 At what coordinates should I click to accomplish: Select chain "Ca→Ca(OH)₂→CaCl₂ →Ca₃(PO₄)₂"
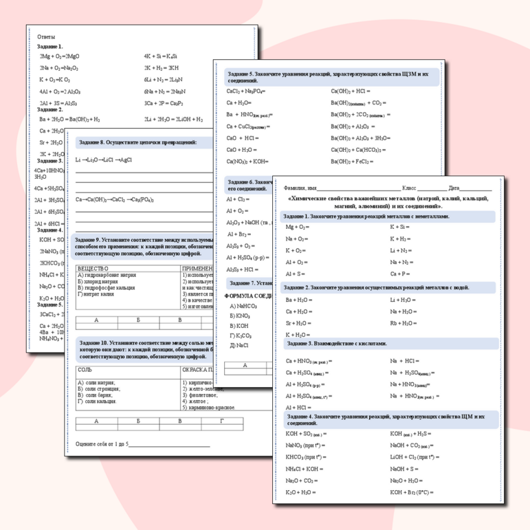(115, 200)
